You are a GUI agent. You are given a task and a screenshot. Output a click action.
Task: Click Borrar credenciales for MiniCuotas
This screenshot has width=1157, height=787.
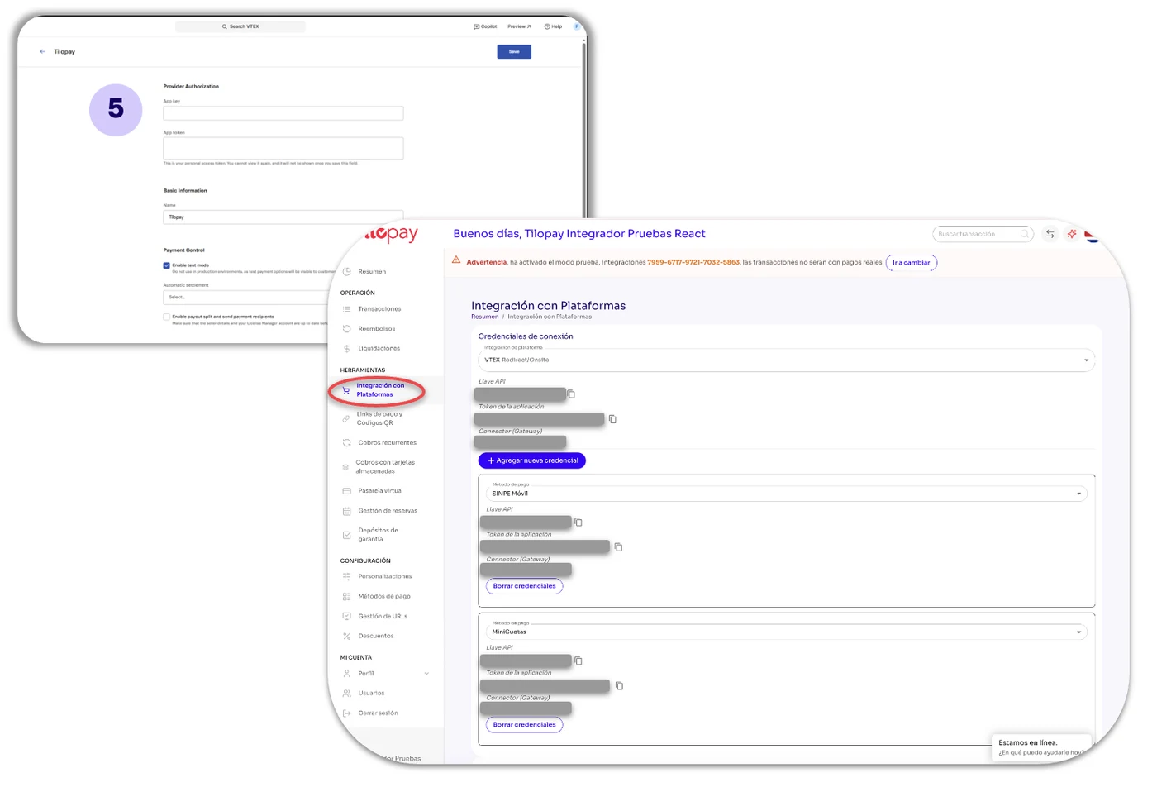click(524, 725)
